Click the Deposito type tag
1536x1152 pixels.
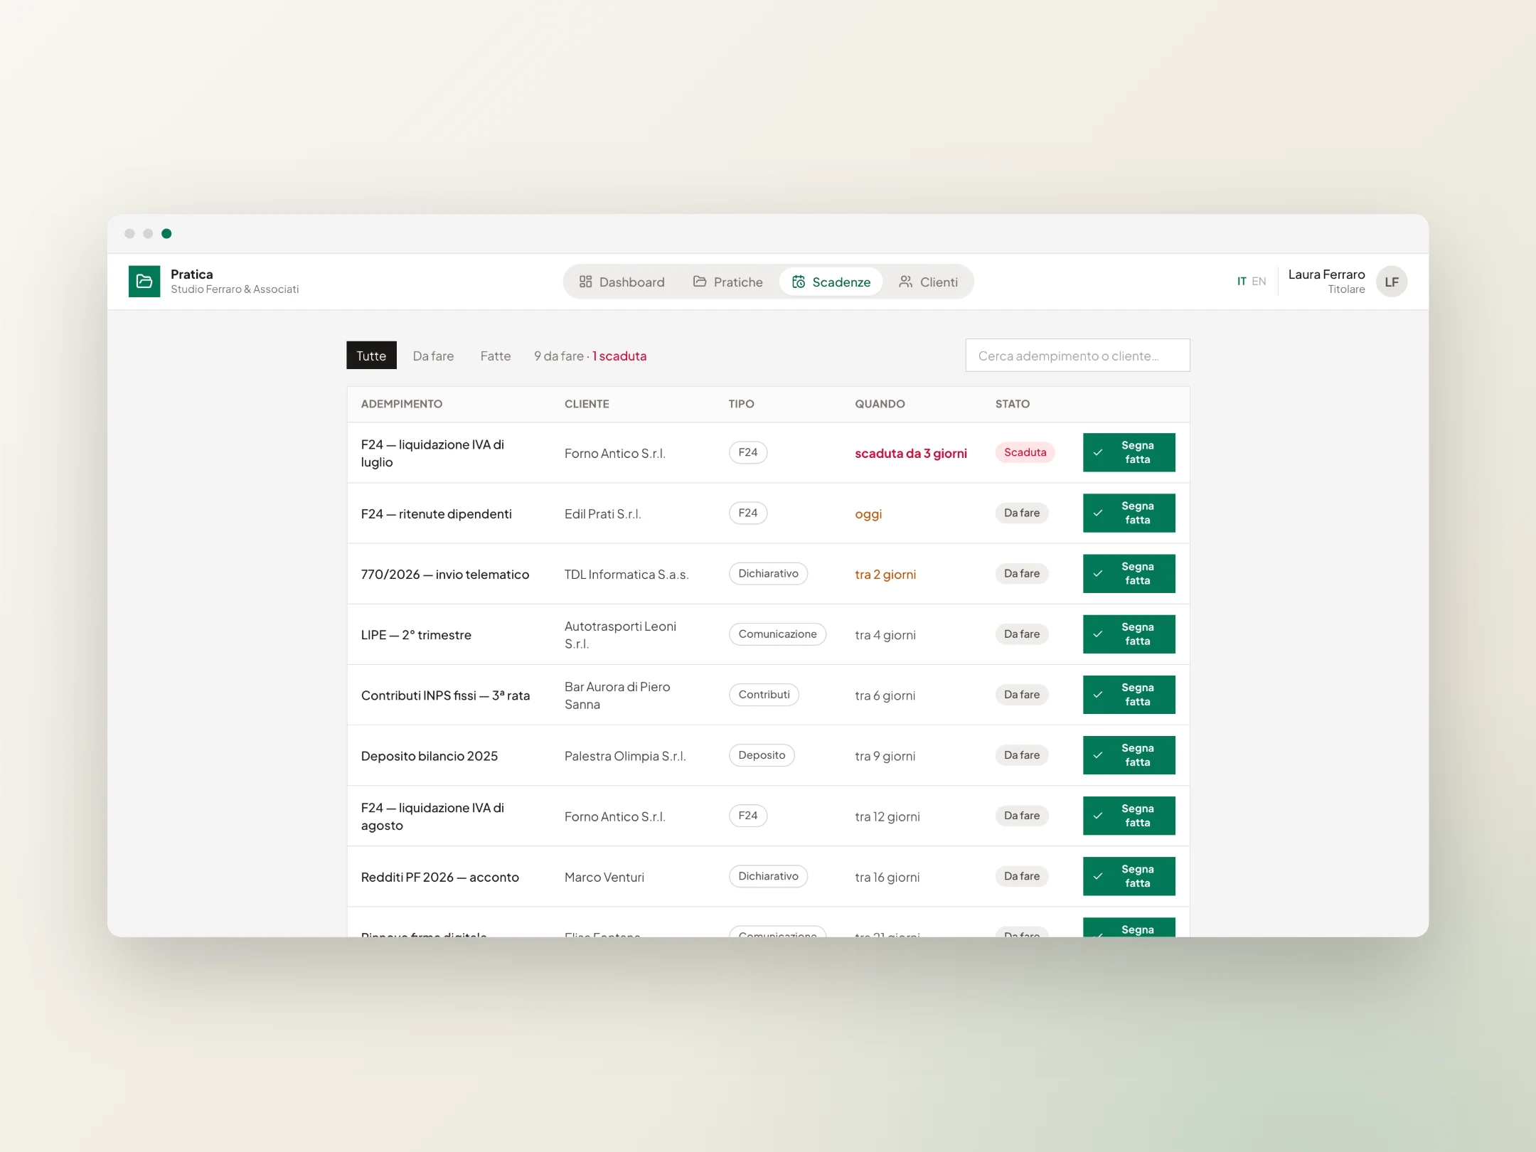pos(762,754)
